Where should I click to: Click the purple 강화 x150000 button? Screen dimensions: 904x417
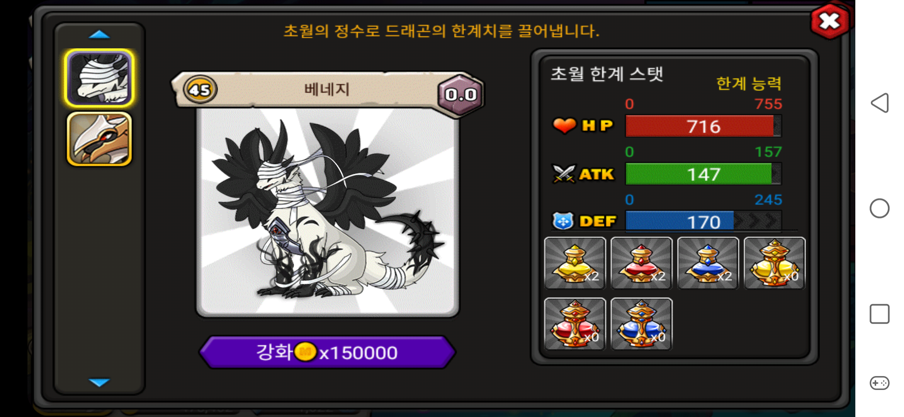[327, 352]
